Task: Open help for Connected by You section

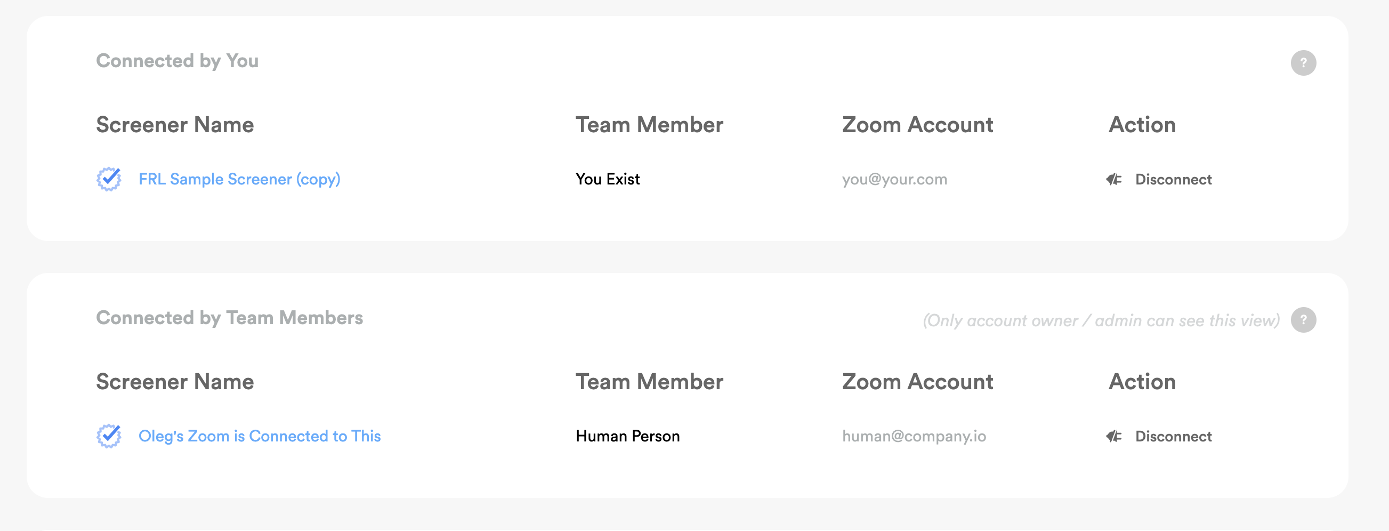Action: (1303, 63)
